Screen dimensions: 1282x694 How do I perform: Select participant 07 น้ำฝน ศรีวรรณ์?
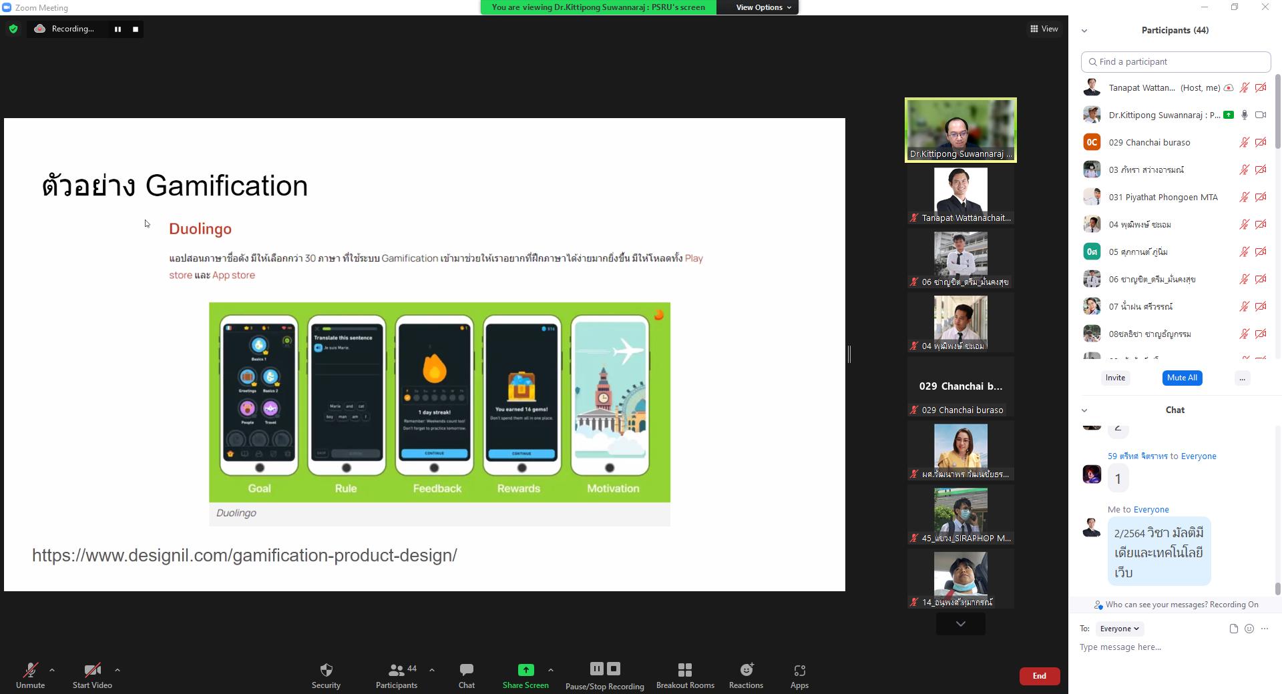tap(1176, 307)
